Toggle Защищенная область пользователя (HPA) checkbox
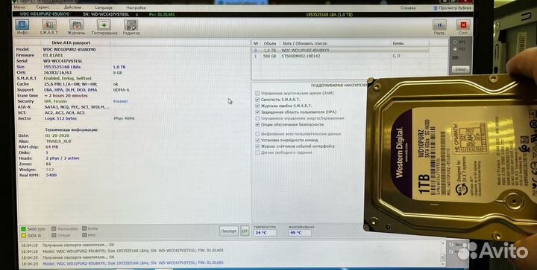 [257, 112]
